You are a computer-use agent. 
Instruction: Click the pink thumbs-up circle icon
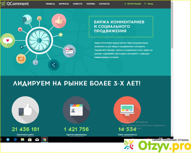(59, 21)
